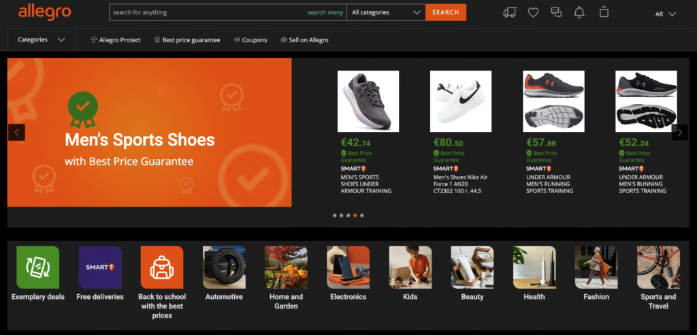Open the white Nike Air Force thumbnail

(461, 101)
